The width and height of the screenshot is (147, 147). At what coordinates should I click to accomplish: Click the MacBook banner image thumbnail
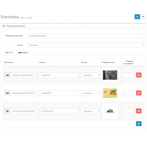click(x=110, y=111)
